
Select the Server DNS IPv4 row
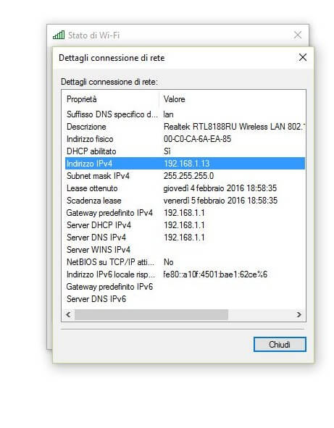[185, 238]
